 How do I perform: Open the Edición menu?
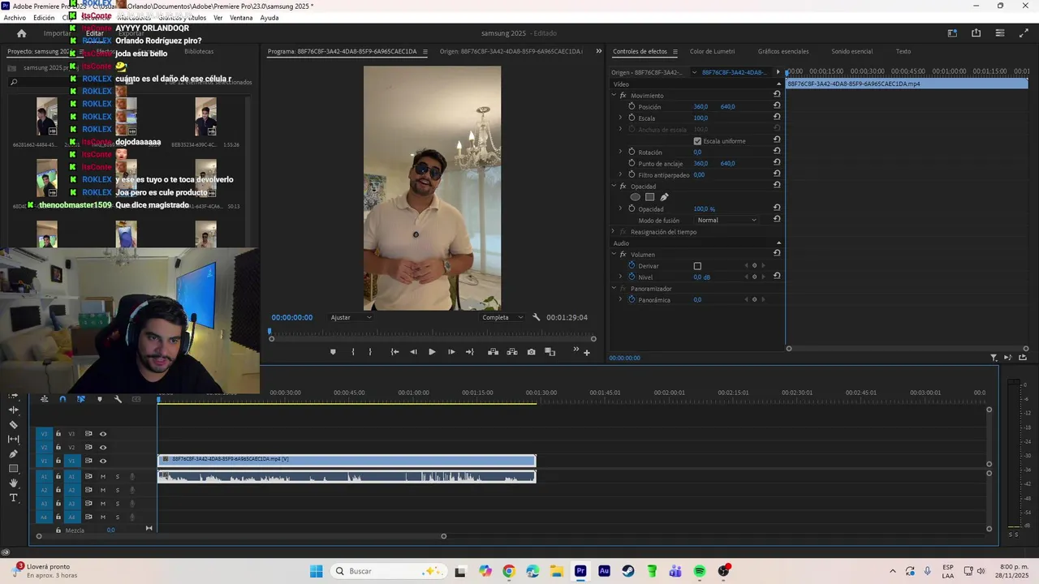[x=44, y=18]
